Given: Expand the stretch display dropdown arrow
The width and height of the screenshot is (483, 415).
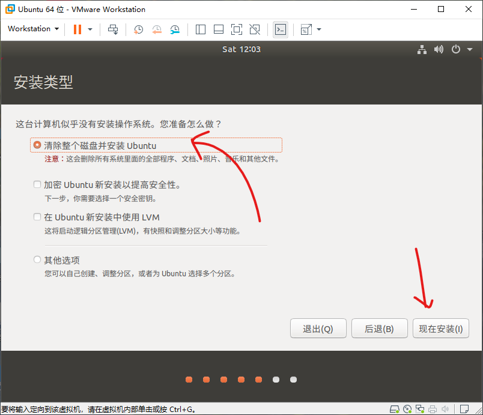Looking at the screenshot, I should pos(319,29).
